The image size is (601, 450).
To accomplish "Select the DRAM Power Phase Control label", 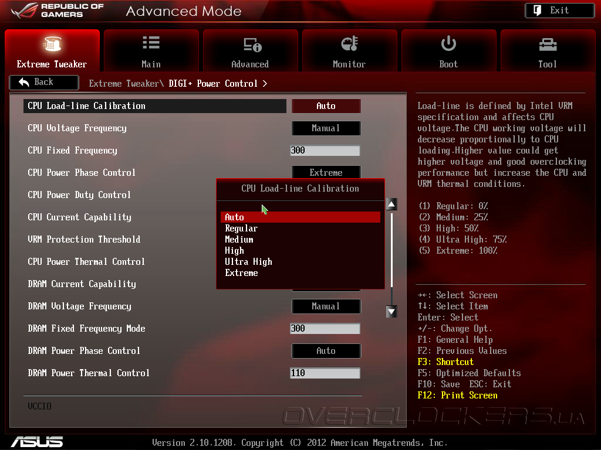I will click(84, 350).
